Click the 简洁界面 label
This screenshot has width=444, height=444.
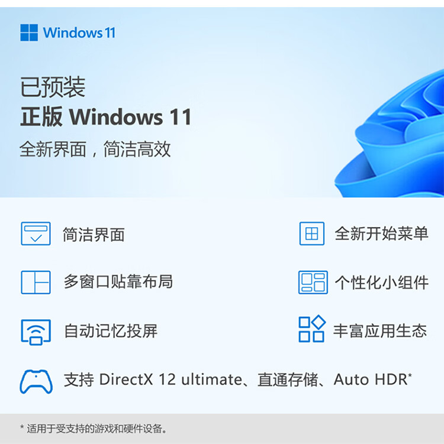click(x=94, y=235)
